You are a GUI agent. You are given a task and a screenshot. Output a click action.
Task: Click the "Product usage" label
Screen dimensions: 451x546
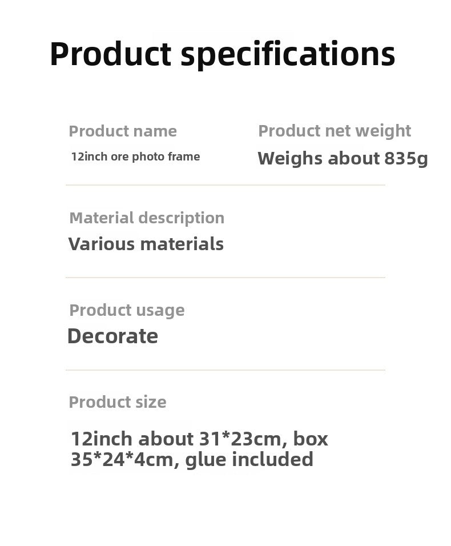[127, 310]
